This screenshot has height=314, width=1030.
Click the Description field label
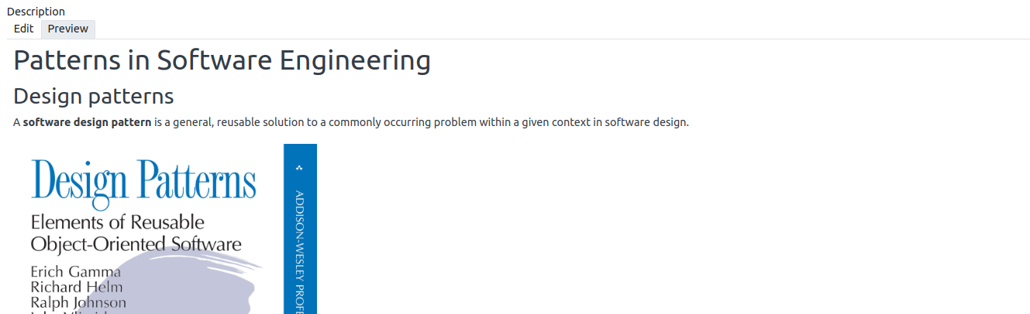(x=36, y=12)
